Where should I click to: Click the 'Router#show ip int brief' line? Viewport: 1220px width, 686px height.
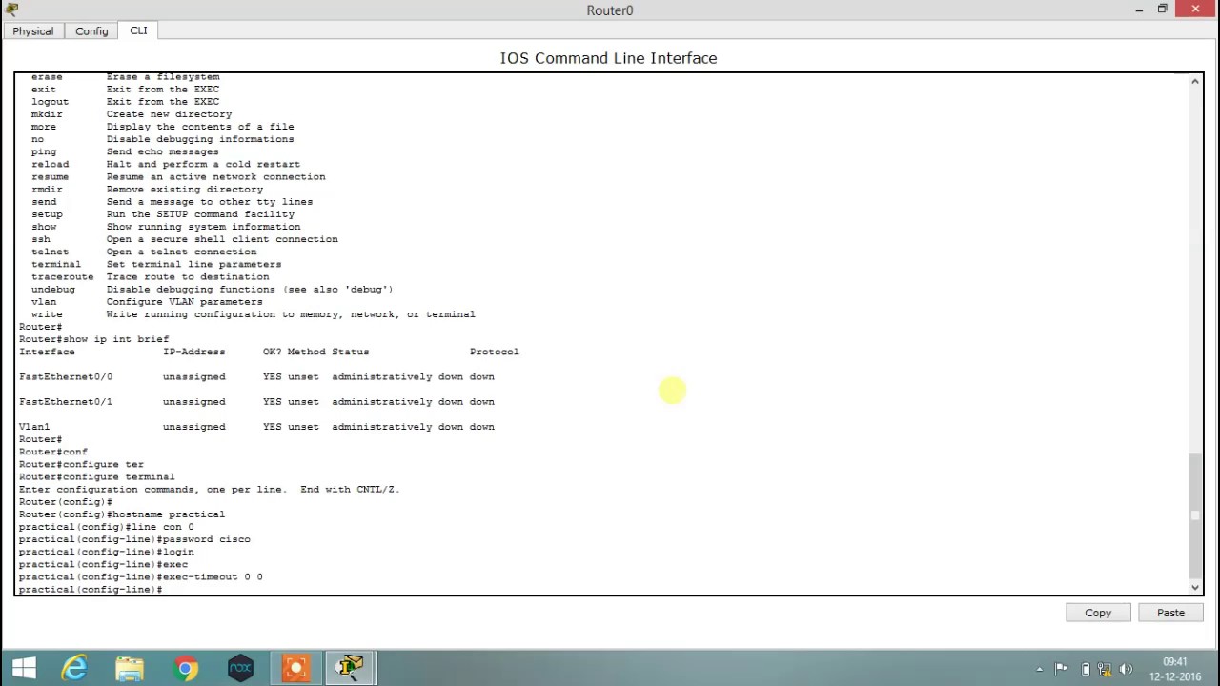93,339
